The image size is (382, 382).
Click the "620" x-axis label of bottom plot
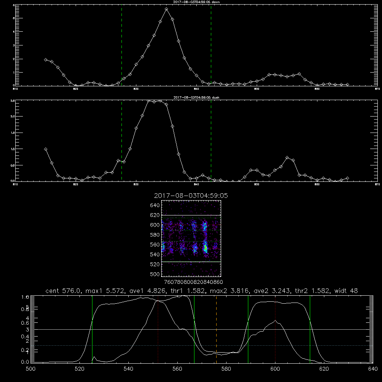[x=324, y=369]
